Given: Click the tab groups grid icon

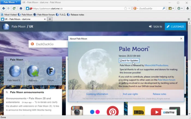Looking at the screenshot, I should [189, 19].
